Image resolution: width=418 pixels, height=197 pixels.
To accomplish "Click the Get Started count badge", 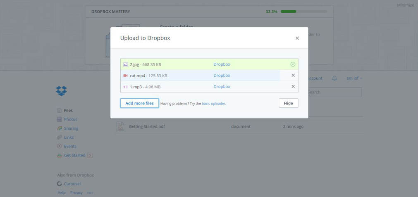I will pyautogui.click(x=90, y=155).
